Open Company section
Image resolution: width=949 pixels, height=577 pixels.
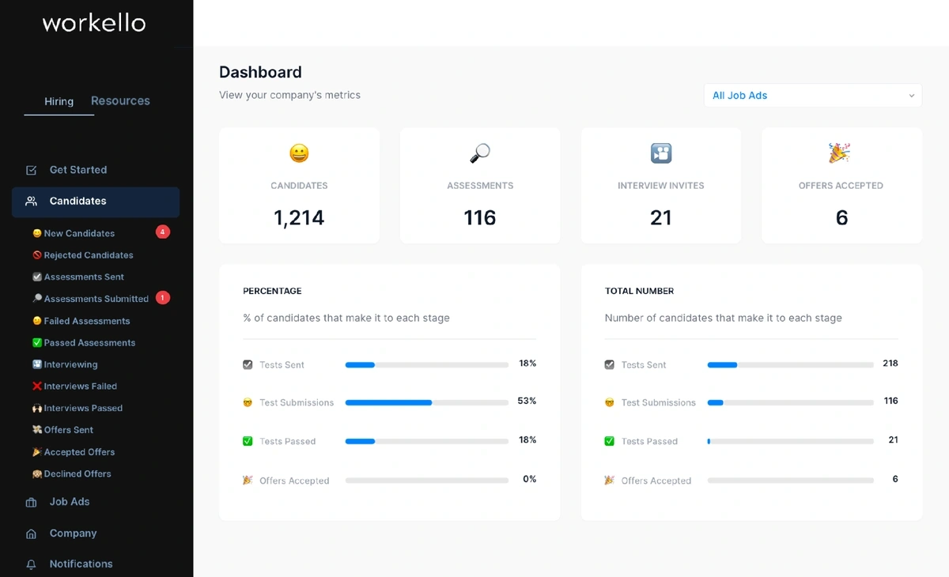pos(73,534)
